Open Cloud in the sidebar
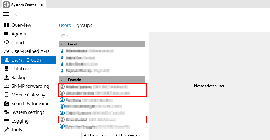 tap(17, 43)
